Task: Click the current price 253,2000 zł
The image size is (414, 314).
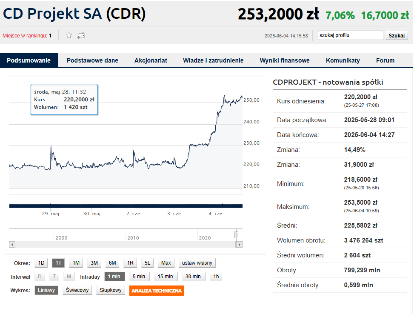Action: (x=278, y=14)
